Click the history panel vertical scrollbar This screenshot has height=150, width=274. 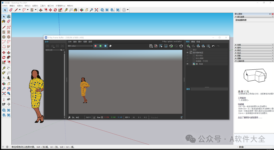pos(64,85)
